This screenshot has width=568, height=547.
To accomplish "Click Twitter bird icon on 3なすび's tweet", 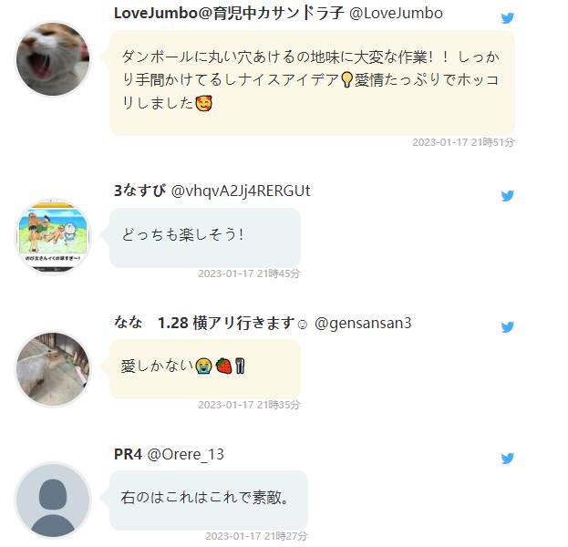I will [508, 196].
